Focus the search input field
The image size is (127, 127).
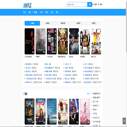77,5
